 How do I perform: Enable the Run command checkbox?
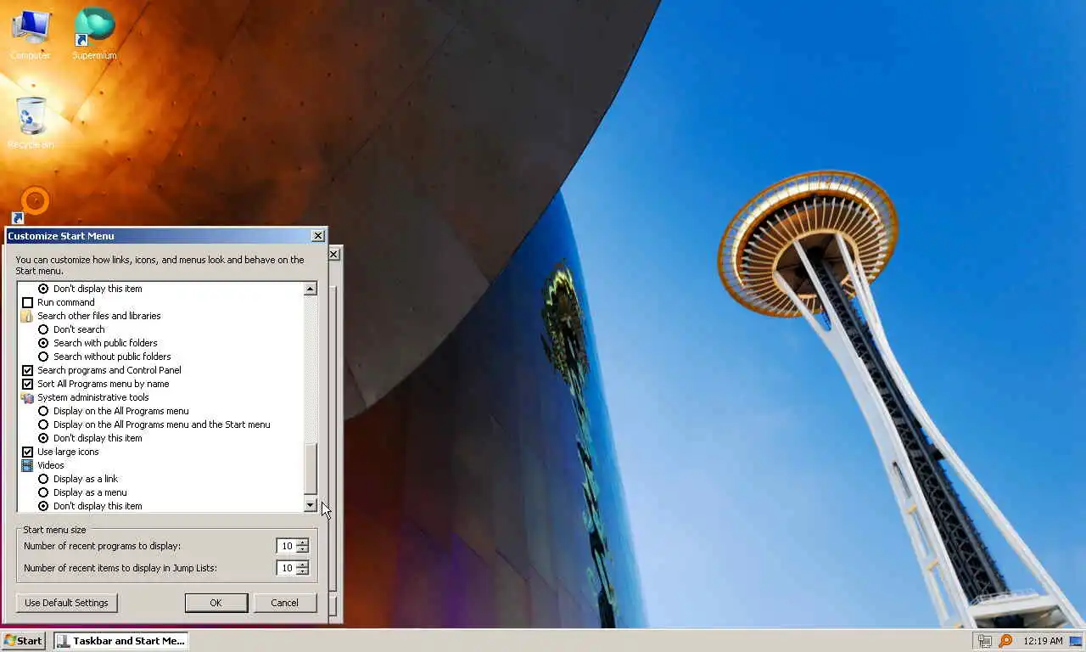[x=27, y=302]
